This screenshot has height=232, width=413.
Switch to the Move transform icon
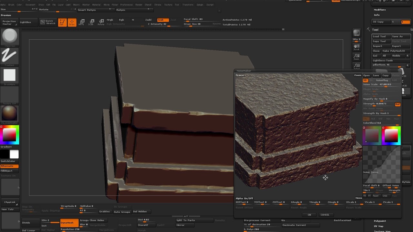coord(82,22)
